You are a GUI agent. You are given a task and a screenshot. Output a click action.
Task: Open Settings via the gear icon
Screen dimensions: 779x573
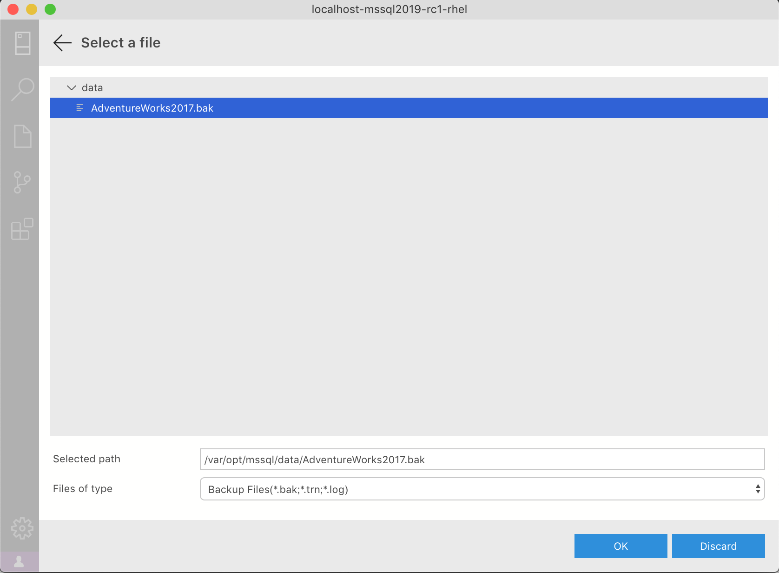(x=22, y=528)
